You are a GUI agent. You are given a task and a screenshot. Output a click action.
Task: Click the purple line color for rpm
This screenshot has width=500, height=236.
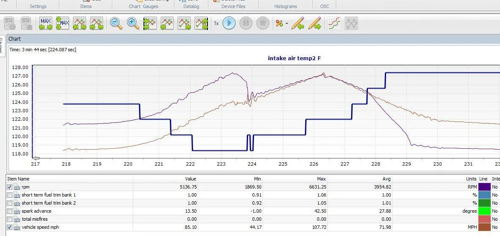coord(484,187)
